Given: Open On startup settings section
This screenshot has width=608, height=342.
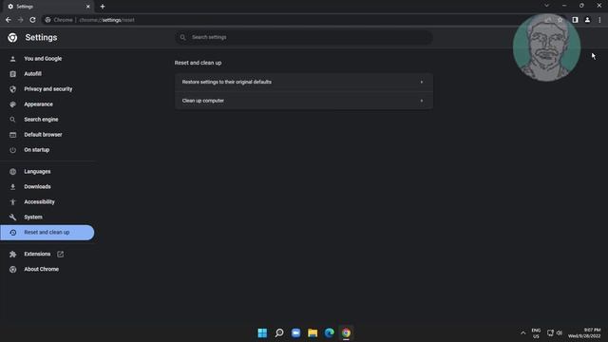Looking at the screenshot, I should [x=37, y=150].
